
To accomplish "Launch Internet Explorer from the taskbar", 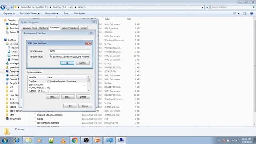I will [x=17, y=140].
